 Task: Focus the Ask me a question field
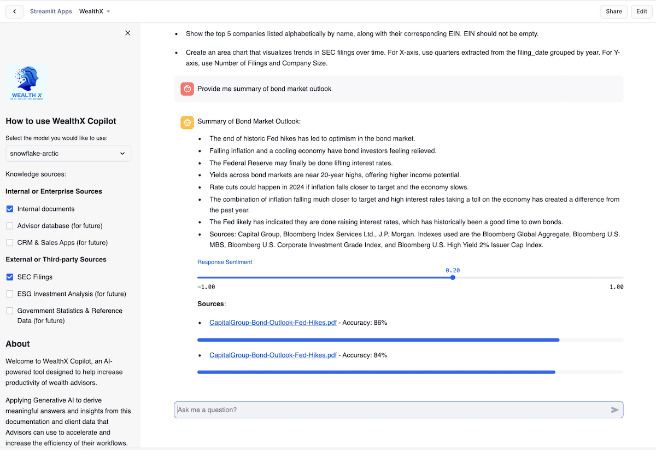(x=391, y=410)
